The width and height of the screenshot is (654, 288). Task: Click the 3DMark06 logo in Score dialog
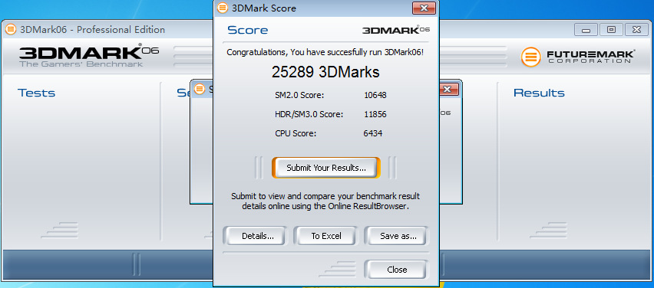[x=396, y=30]
